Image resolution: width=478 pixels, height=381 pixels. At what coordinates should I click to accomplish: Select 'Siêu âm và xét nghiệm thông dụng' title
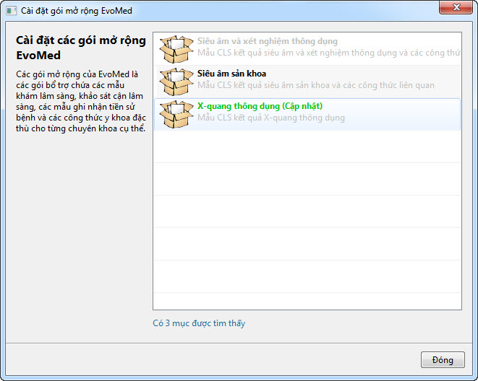click(x=268, y=41)
